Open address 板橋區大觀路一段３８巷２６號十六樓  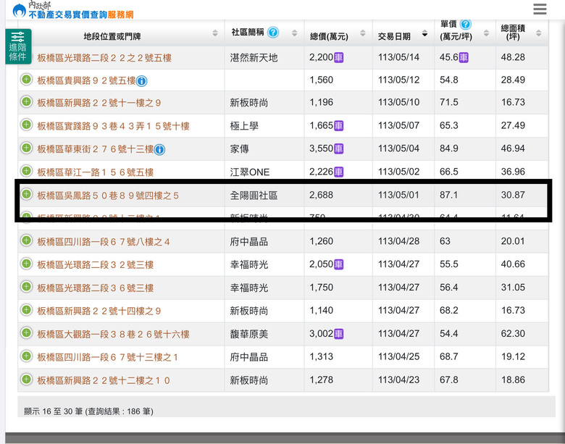point(113,334)
